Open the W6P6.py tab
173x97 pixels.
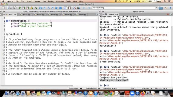coord(83,15)
